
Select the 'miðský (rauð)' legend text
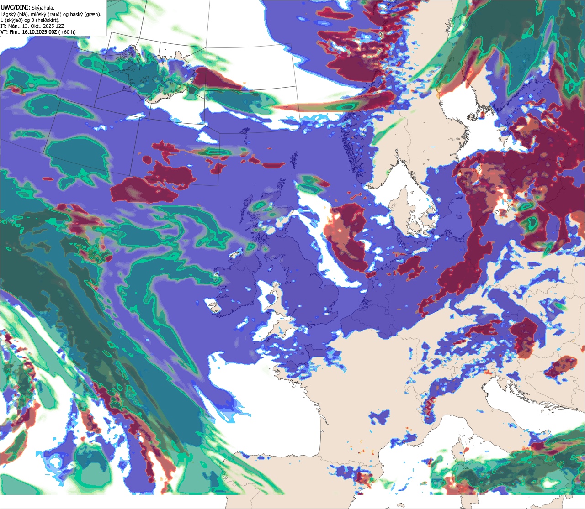coord(46,15)
